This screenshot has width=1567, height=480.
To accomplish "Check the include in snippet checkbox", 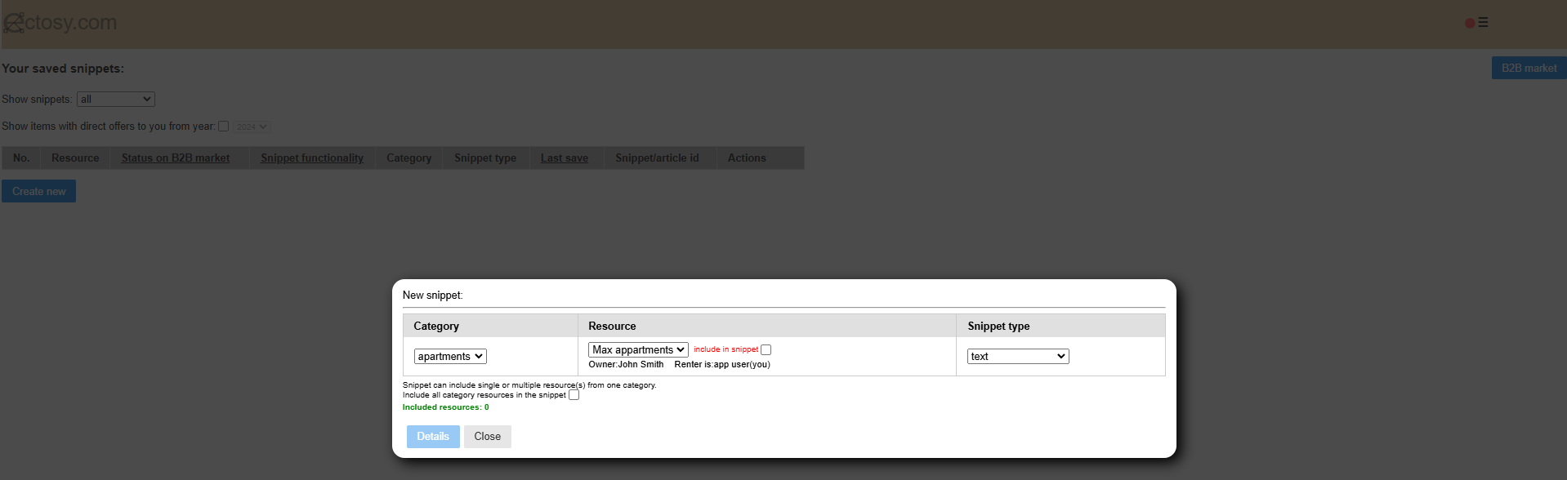I will tap(766, 349).
